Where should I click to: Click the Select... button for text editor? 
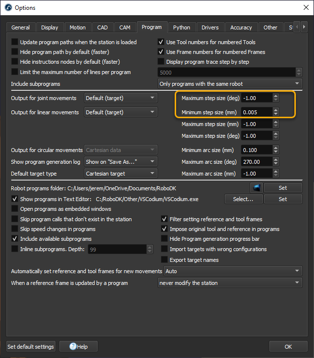(243, 199)
